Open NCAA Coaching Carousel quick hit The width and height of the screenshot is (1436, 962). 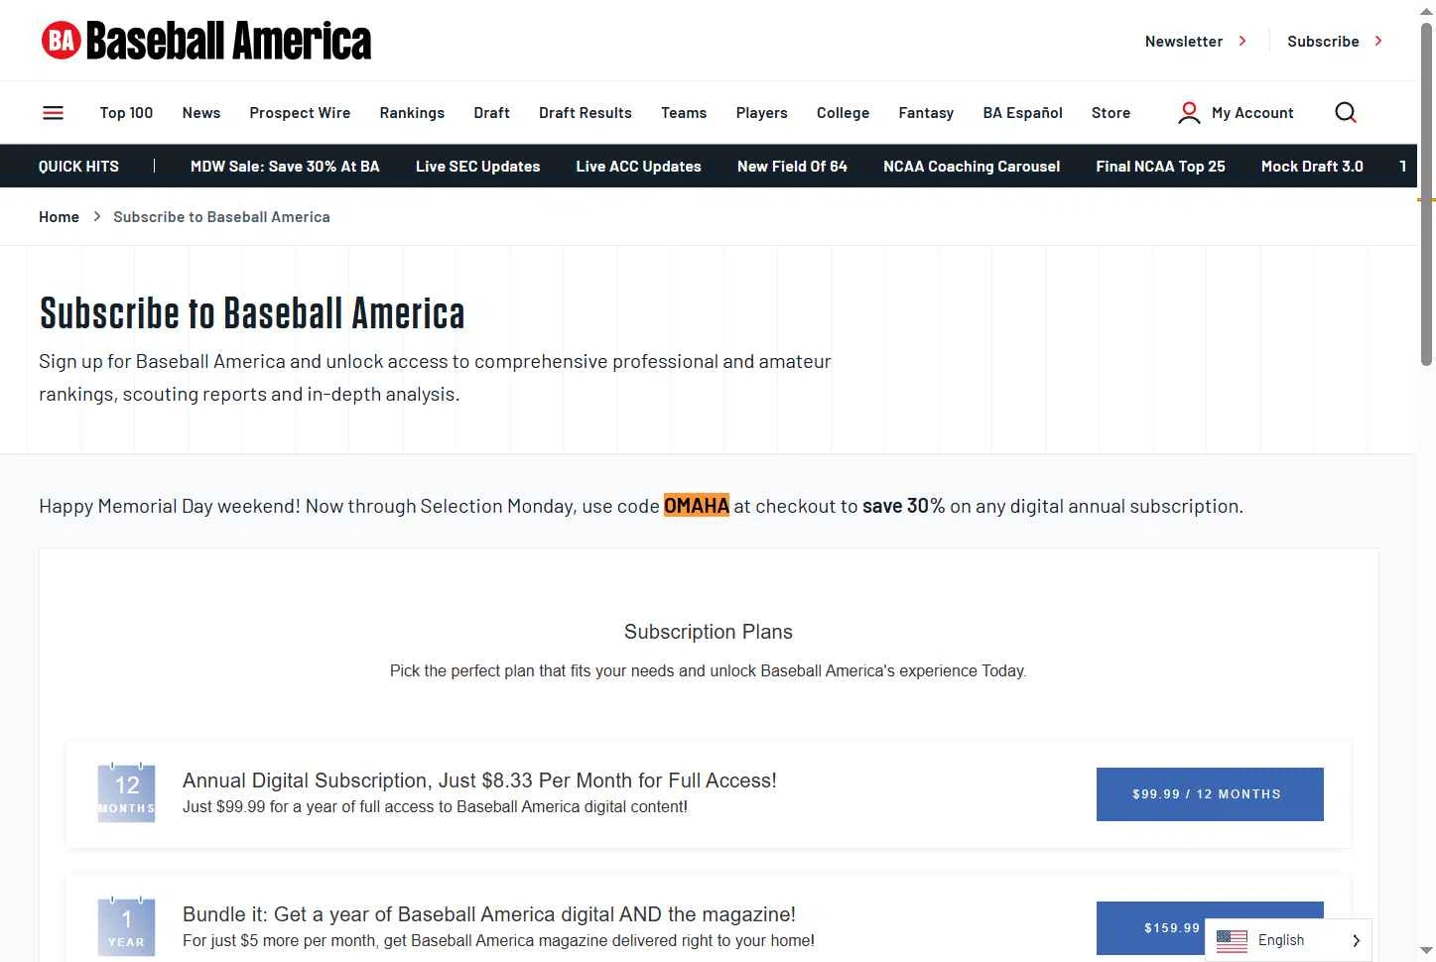(x=972, y=167)
